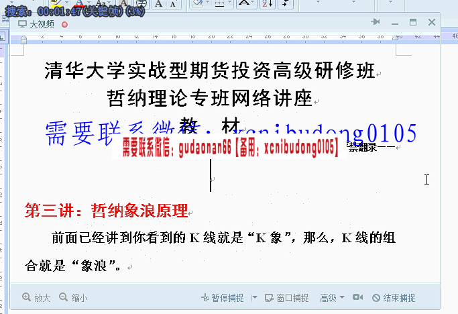Image resolution: width=458 pixels, height=314 pixels.
Task: Click the line starting 前面已经讲到你看到的
Action: pyautogui.click(x=223, y=238)
